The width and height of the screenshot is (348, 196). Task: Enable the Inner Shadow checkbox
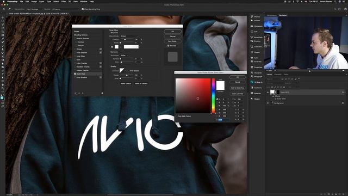(x=75, y=53)
